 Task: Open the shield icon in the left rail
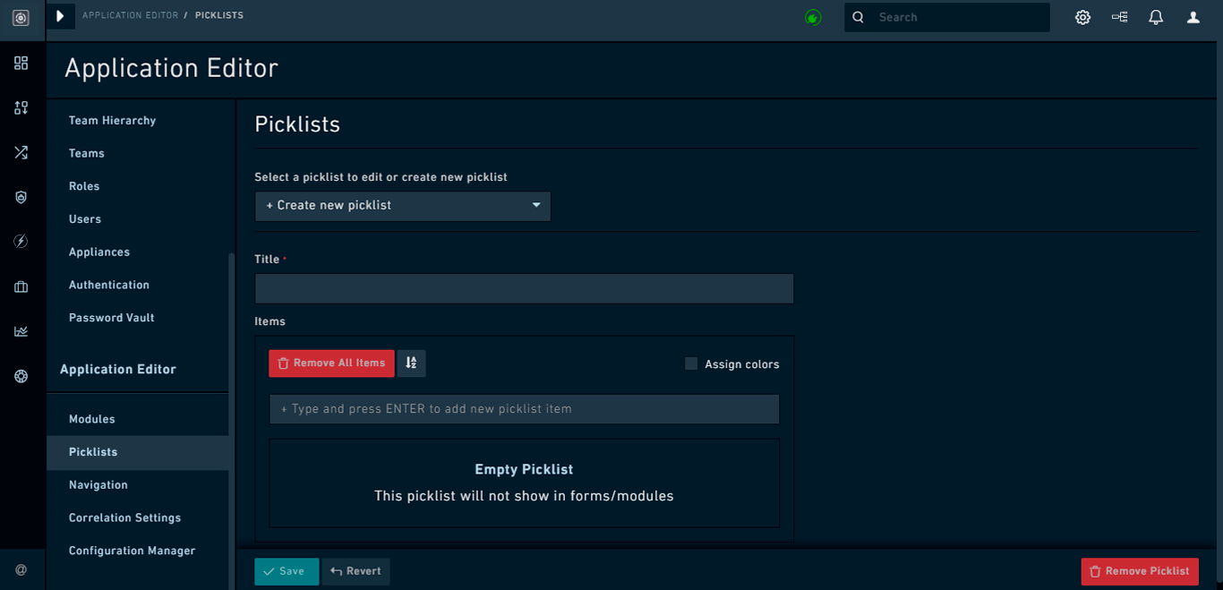click(21, 197)
